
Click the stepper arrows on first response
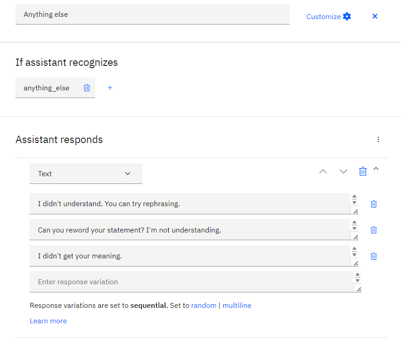tap(354, 199)
